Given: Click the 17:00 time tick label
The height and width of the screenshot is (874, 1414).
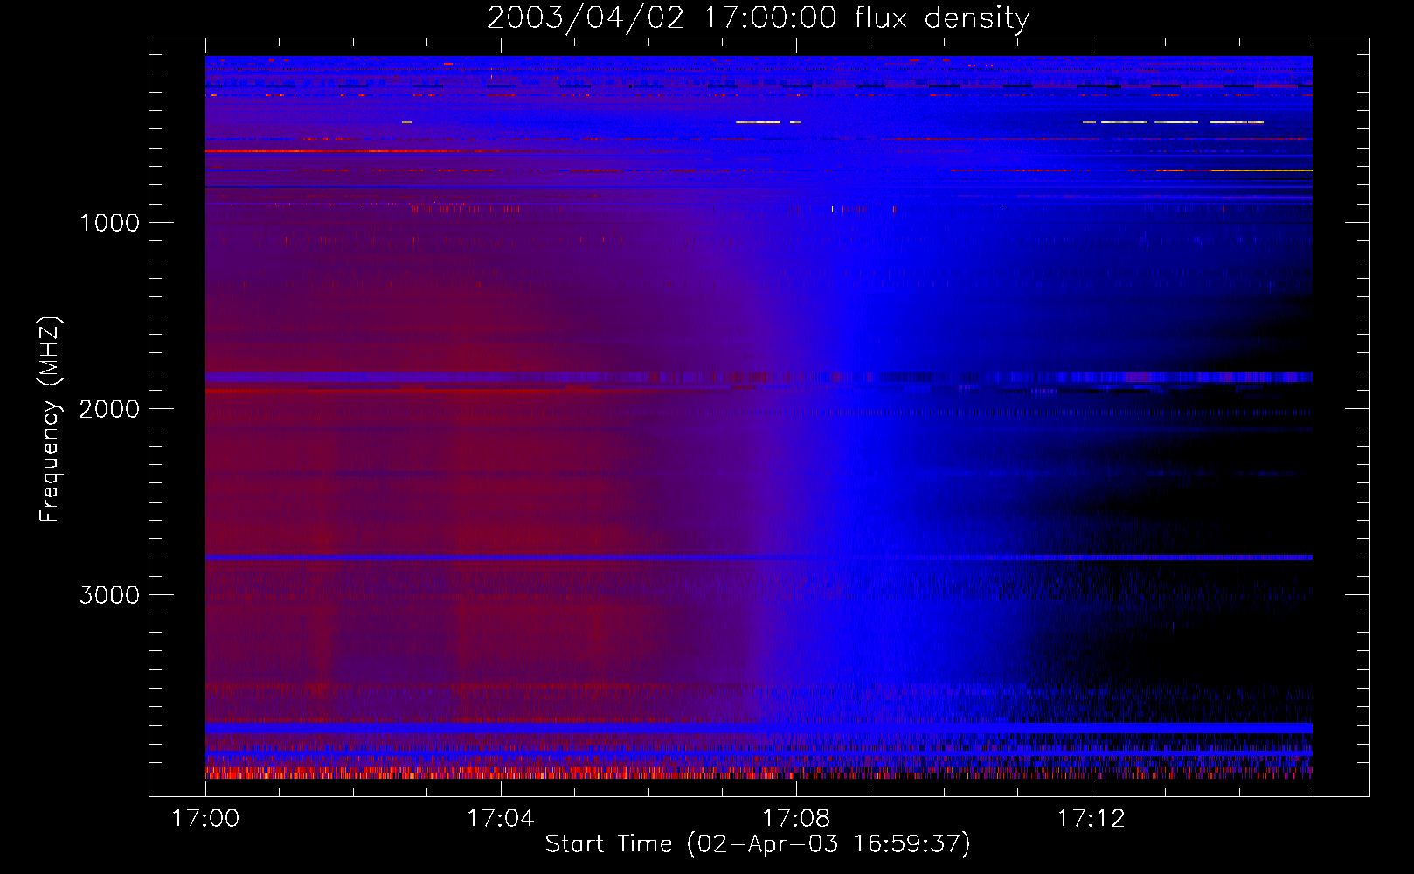Looking at the screenshot, I should (205, 819).
